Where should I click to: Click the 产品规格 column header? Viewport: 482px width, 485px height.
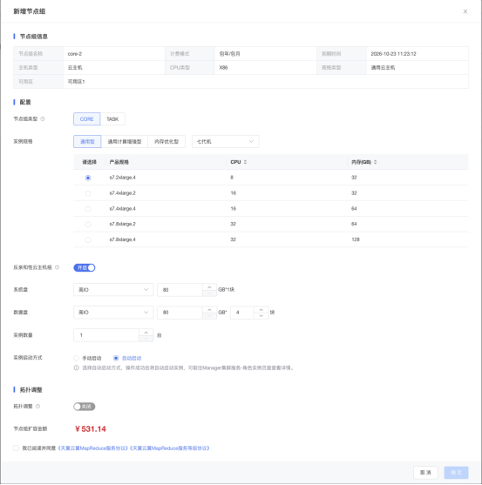(x=119, y=162)
